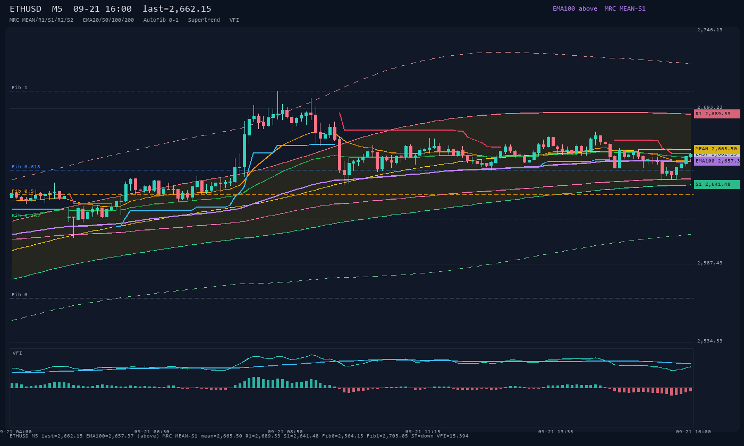Viewport: 744px width, 446px height.
Task: Click the purple EMA100 above status text
Action: pyautogui.click(x=574, y=8)
